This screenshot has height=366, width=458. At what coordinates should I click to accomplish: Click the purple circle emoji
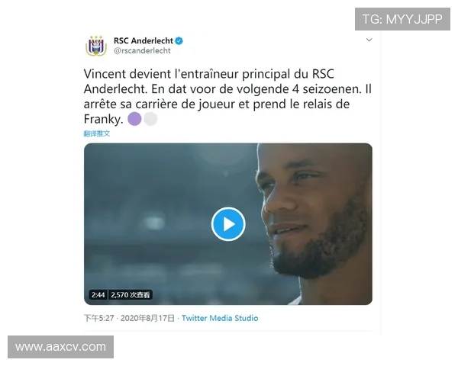pos(134,119)
